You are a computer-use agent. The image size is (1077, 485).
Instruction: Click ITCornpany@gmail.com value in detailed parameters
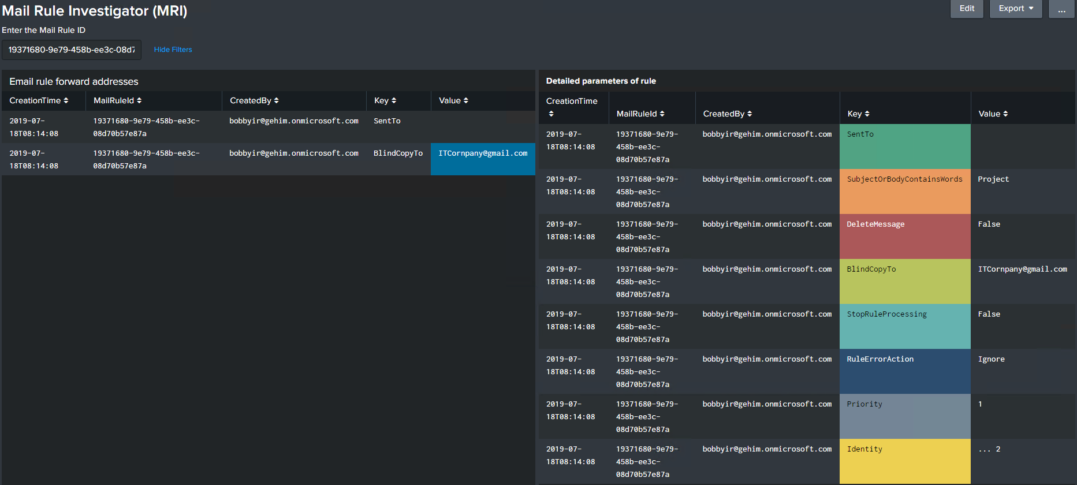[1022, 269]
